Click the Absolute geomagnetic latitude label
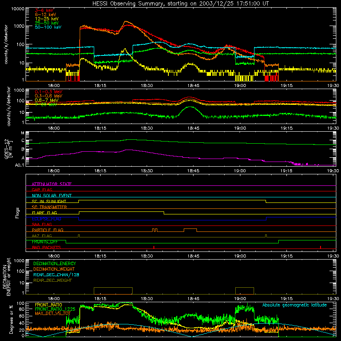Screen dimensions: 341x341 [x=295, y=305]
